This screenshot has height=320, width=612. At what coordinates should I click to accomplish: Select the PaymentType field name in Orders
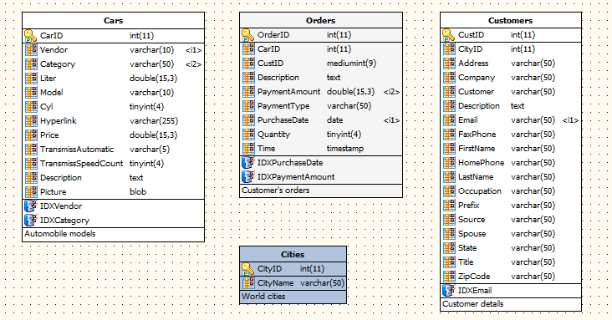pos(283,106)
